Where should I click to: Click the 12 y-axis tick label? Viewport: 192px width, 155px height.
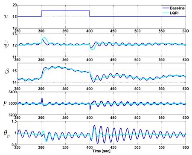(15, 46)
